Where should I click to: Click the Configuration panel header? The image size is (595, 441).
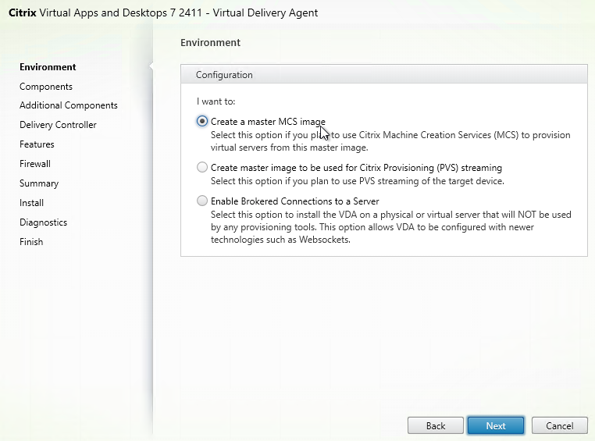pos(384,74)
